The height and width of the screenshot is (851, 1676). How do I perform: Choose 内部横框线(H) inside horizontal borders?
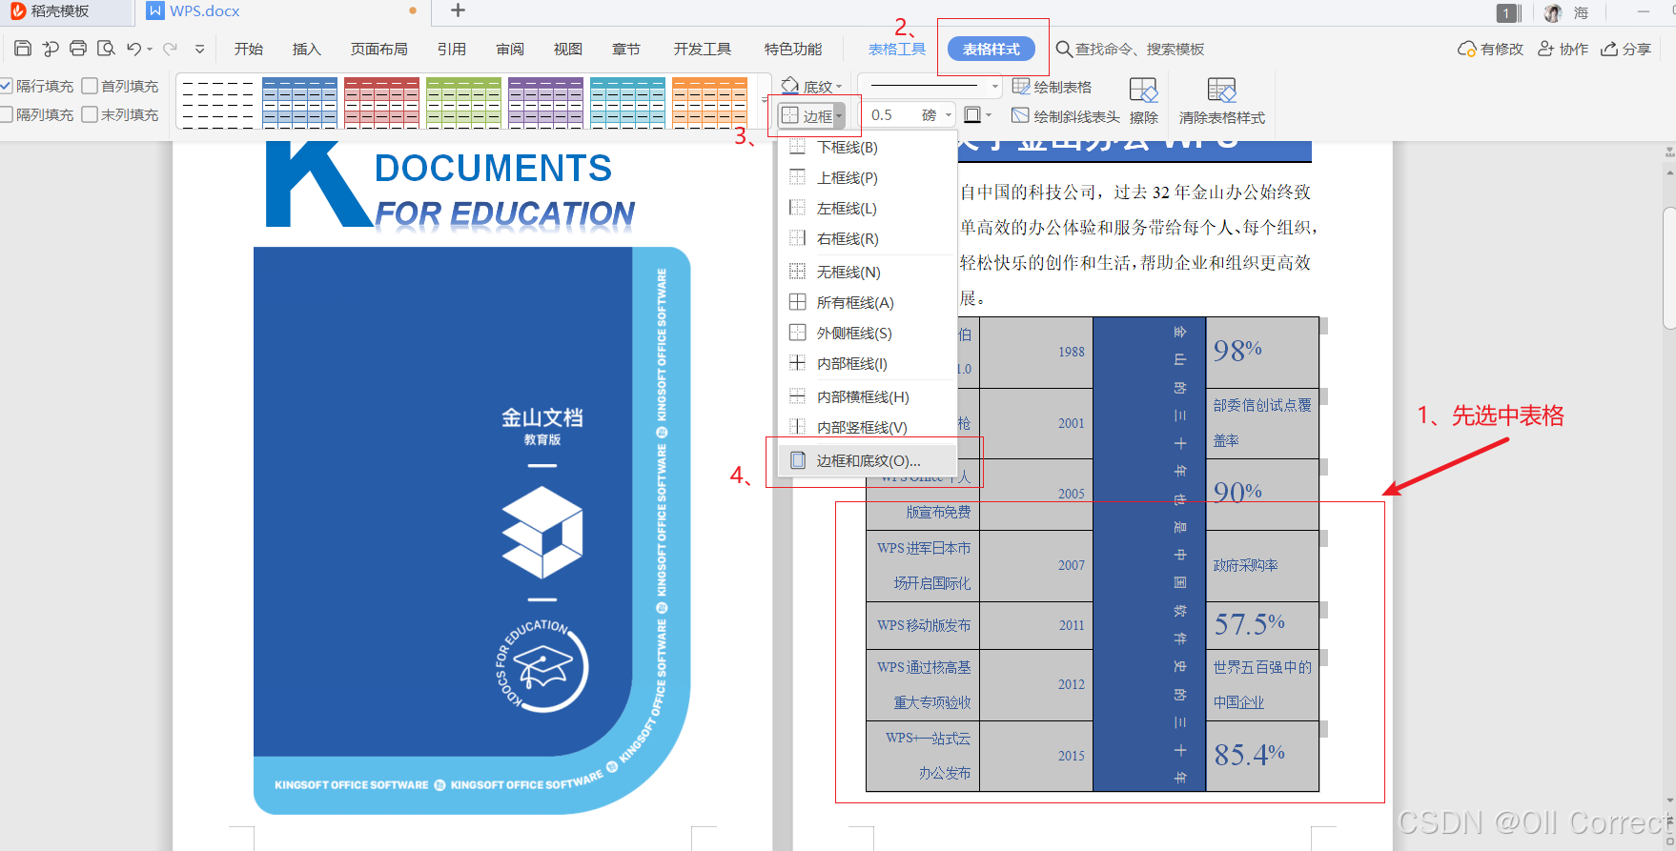tap(868, 396)
